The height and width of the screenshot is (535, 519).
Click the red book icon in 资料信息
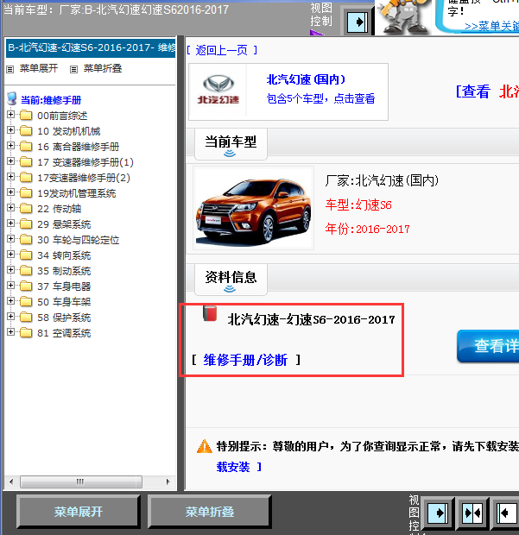[210, 313]
